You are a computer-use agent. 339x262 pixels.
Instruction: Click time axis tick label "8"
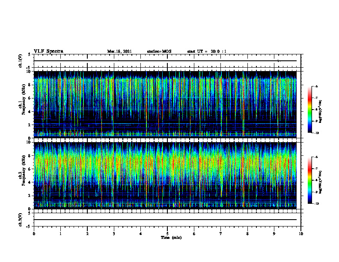[x=247, y=234]
